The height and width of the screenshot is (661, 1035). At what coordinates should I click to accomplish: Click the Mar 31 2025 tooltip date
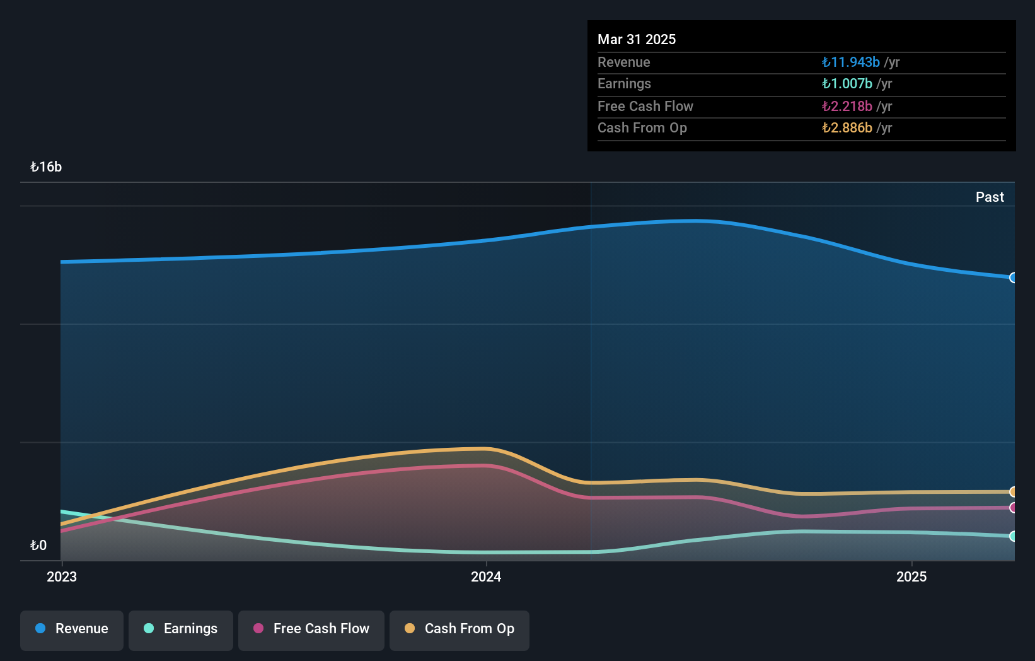click(x=637, y=39)
